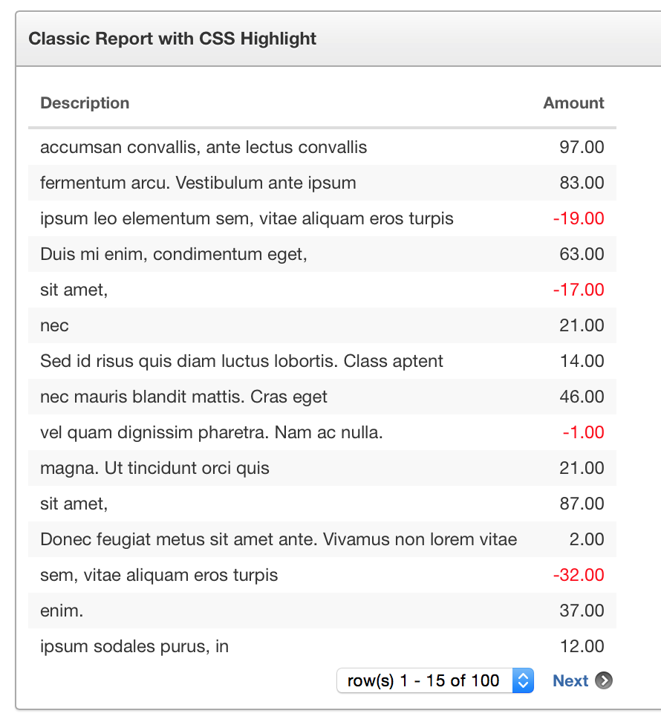Select the nec mauris blandit mattis row

tap(322, 397)
